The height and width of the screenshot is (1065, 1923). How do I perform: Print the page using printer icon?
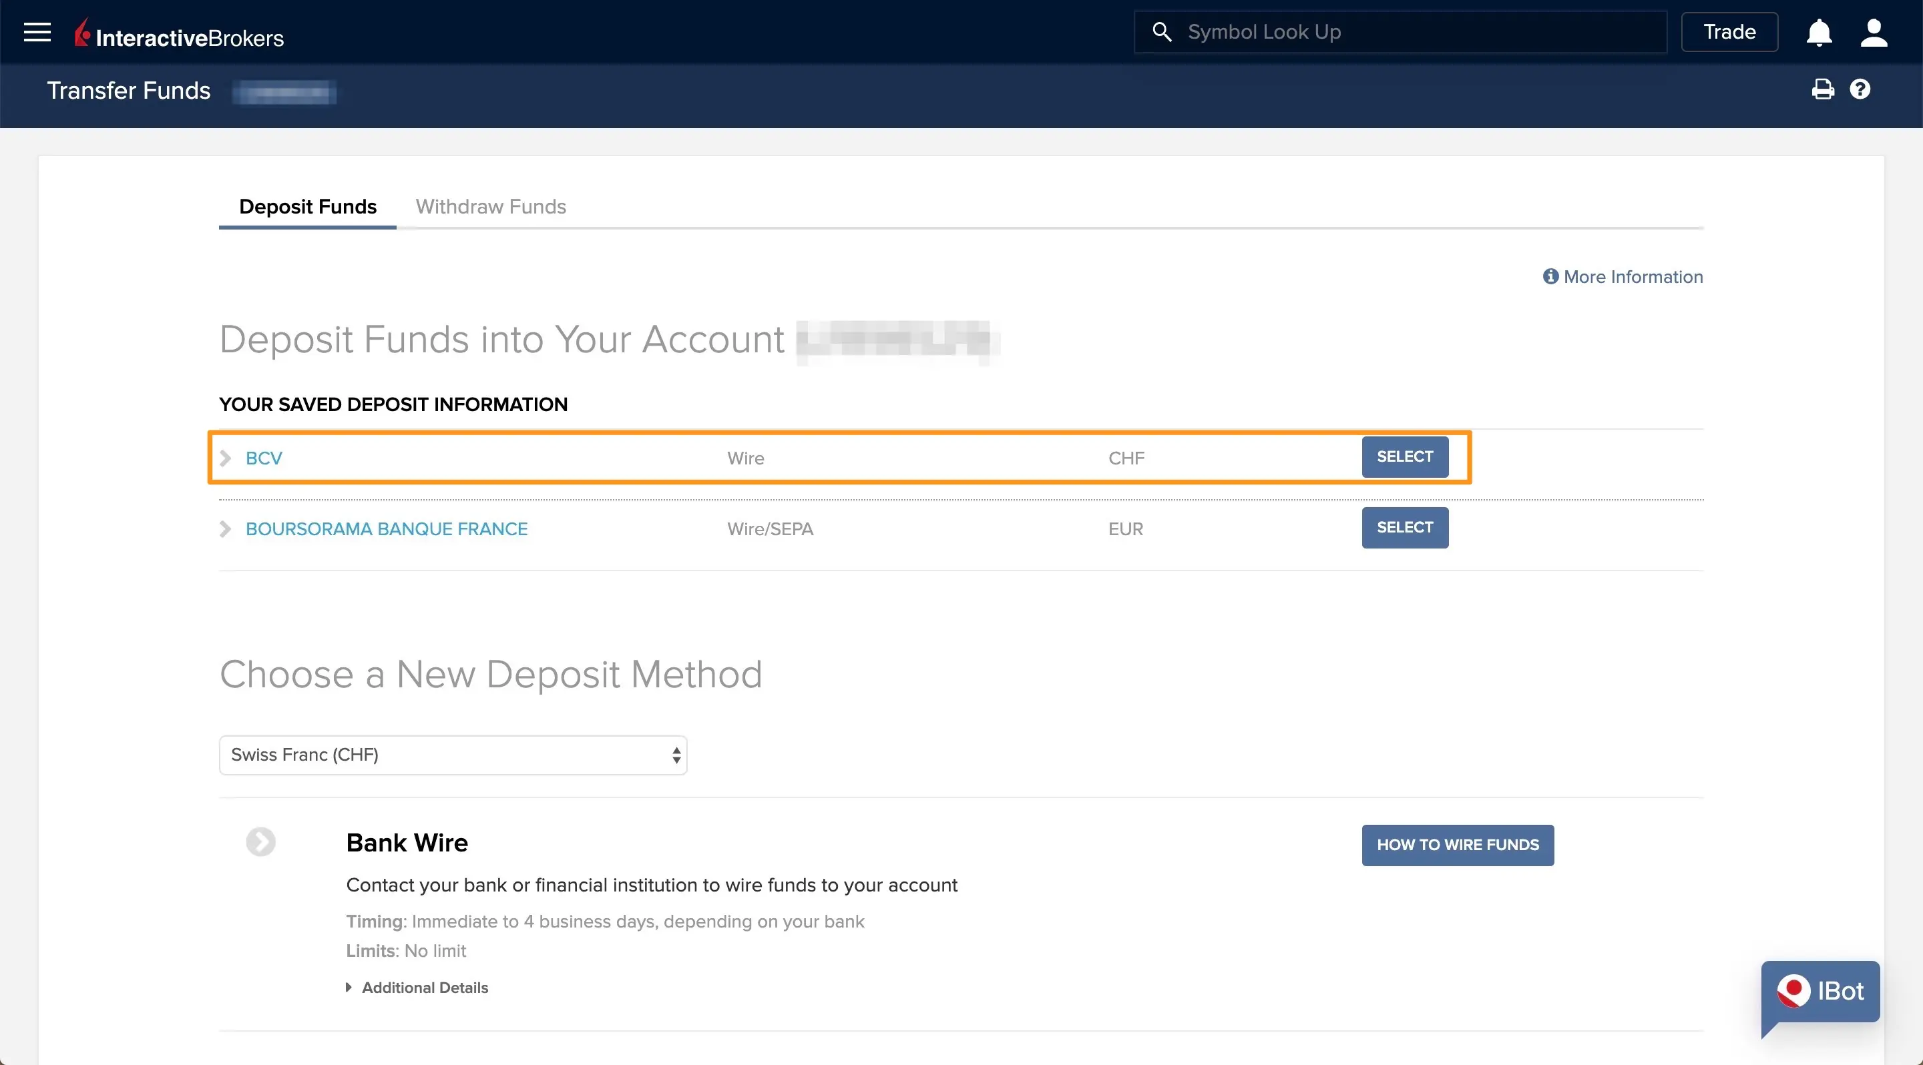click(1822, 89)
